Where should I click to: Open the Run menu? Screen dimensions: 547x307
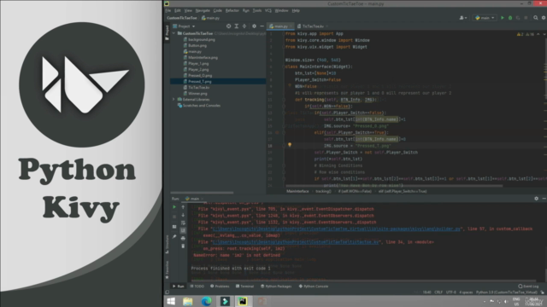[246, 10]
